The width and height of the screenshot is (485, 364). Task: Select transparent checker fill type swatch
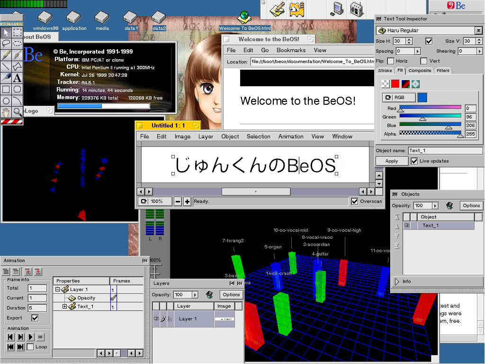pos(385,84)
